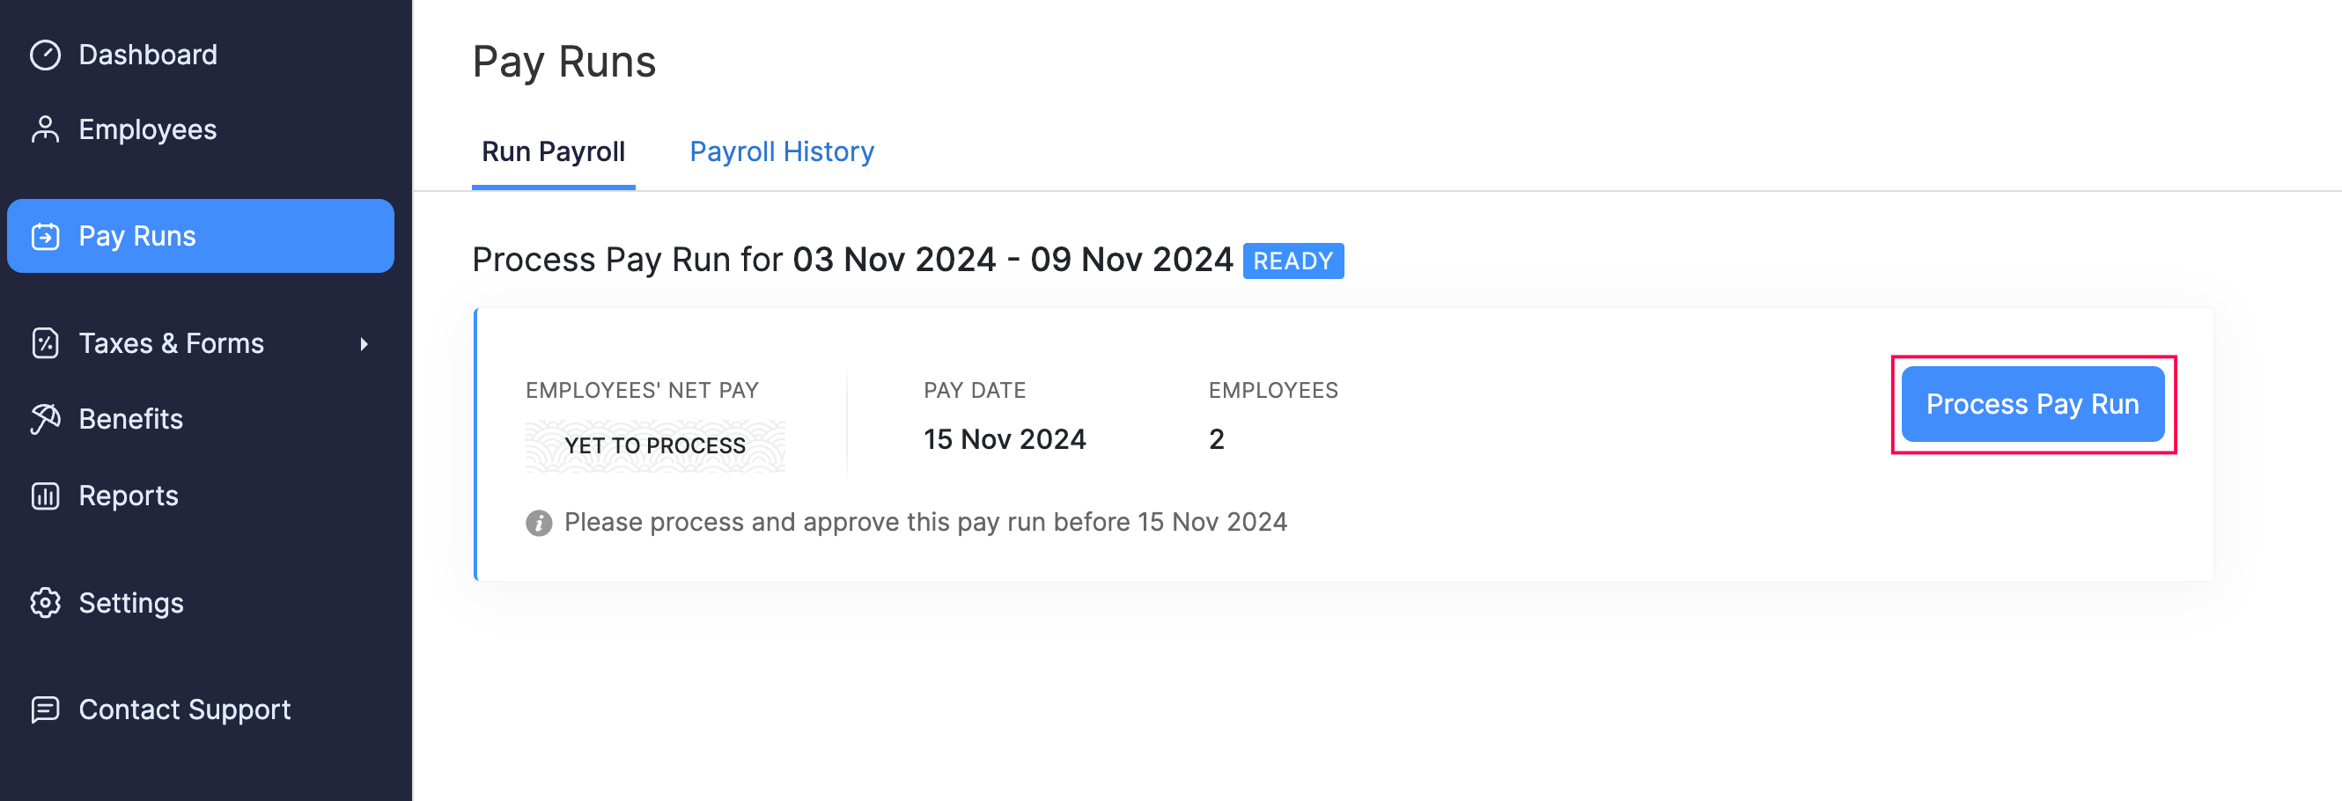Expand the Taxes & Forms submenu arrow

(364, 343)
